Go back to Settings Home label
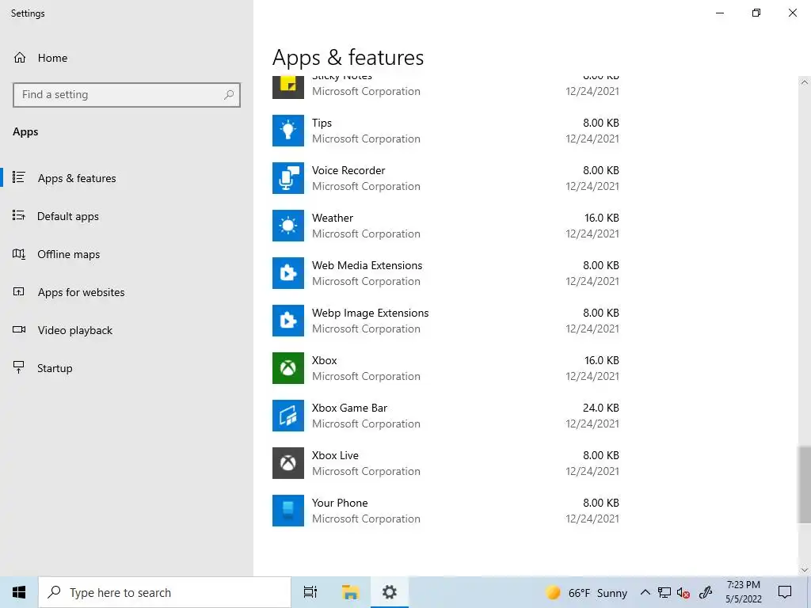The width and height of the screenshot is (811, 608). [53, 58]
